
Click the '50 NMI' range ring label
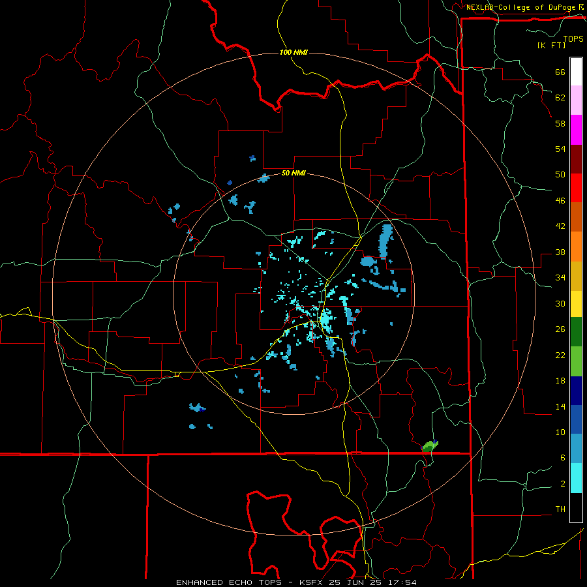(293, 173)
